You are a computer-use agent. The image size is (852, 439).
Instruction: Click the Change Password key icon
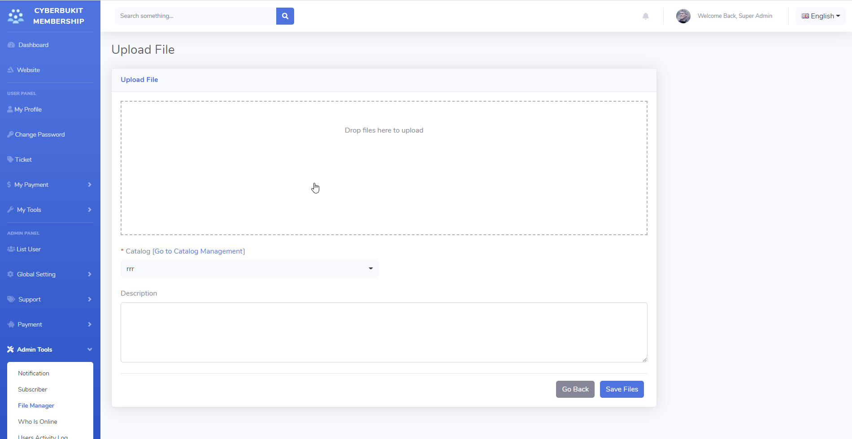pyautogui.click(x=9, y=134)
